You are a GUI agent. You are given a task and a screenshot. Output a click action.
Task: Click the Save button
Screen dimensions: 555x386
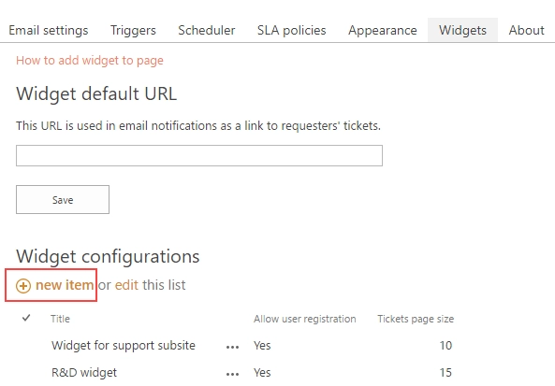[x=63, y=200]
